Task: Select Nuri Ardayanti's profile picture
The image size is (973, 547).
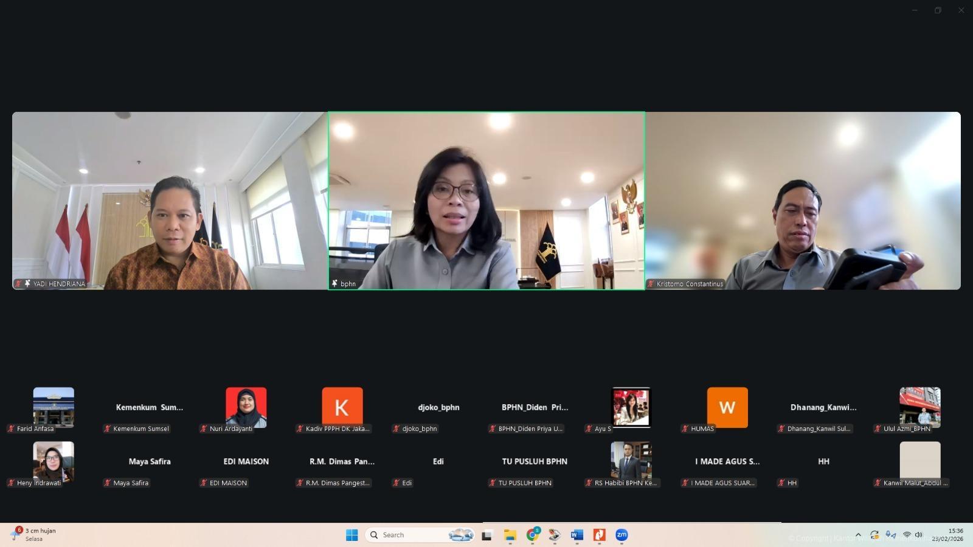Action: (x=246, y=407)
